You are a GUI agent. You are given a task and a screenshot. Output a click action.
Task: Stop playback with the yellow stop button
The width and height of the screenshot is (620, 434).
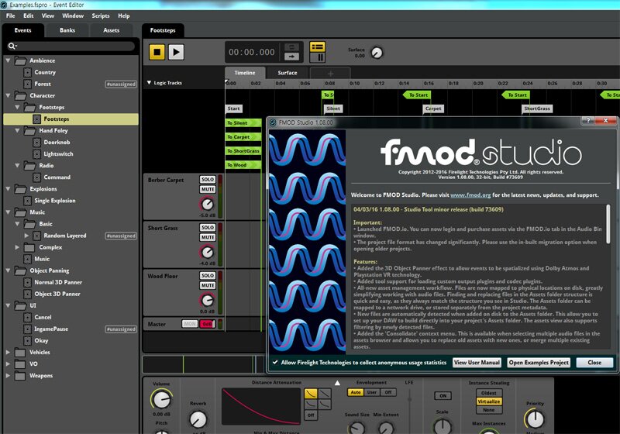tap(157, 52)
